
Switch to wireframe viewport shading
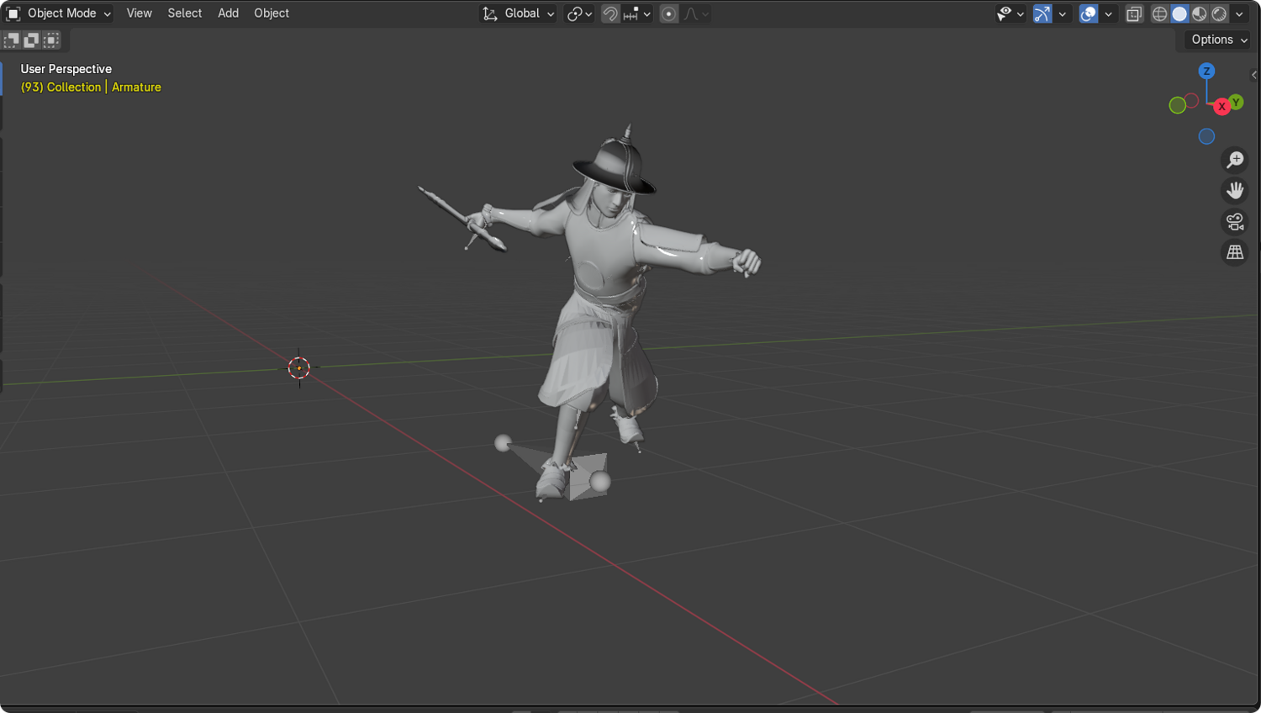pos(1159,13)
